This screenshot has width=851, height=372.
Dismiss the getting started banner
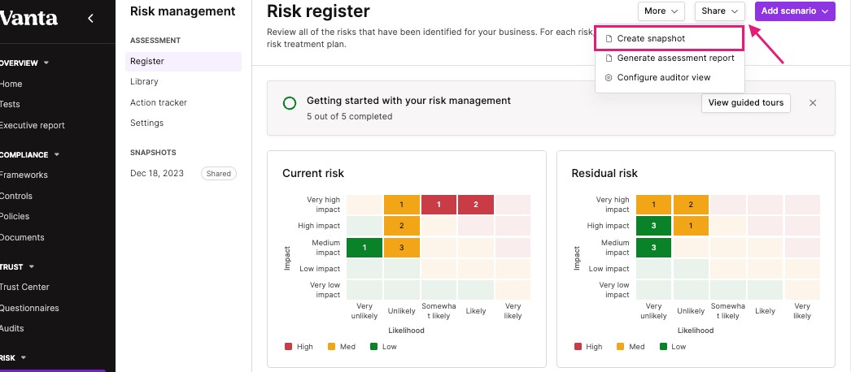click(813, 103)
